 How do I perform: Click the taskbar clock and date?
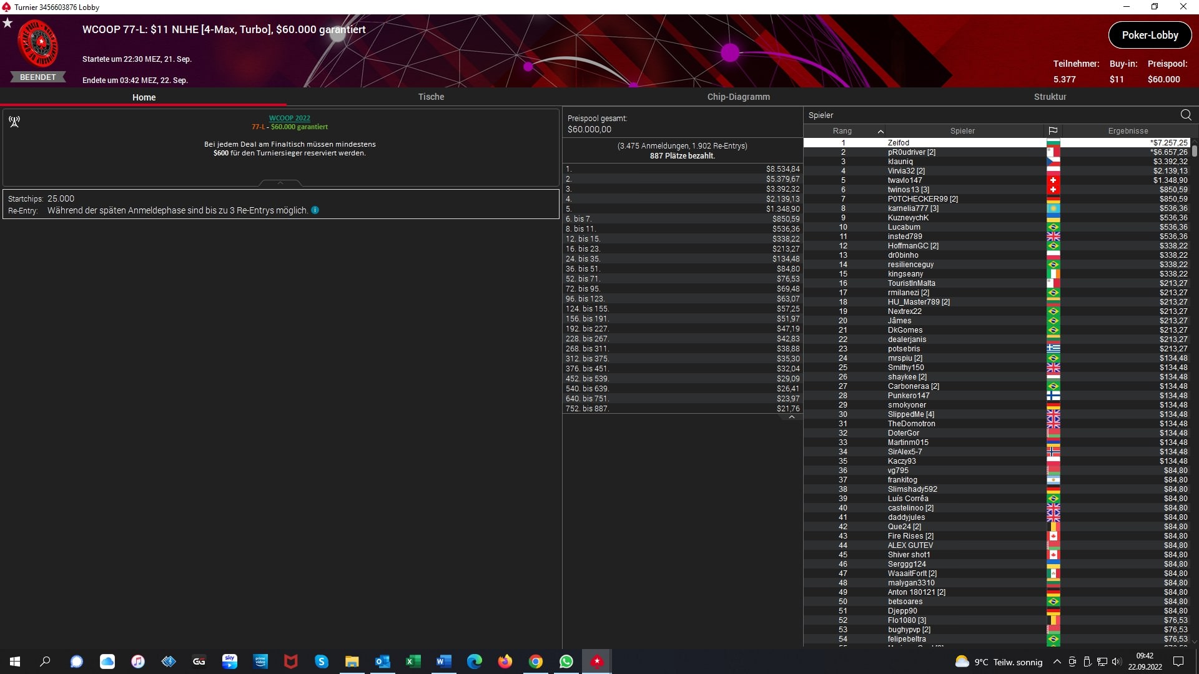tap(1145, 662)
